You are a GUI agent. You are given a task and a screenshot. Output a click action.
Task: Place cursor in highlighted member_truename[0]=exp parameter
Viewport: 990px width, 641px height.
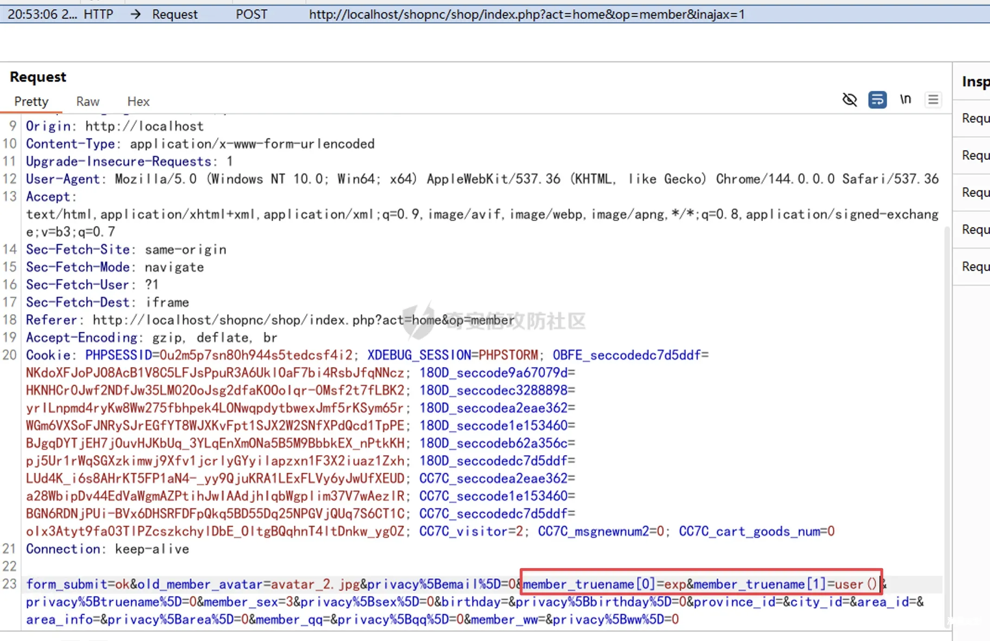(x=603, y=584)
